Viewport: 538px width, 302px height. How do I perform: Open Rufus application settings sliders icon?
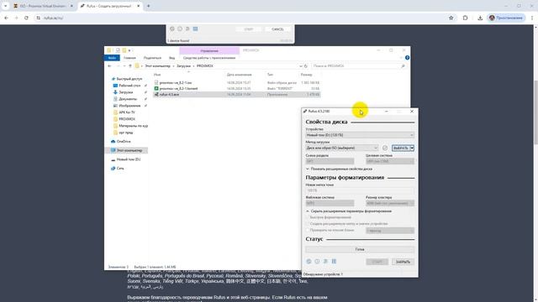tap(325, 261)
